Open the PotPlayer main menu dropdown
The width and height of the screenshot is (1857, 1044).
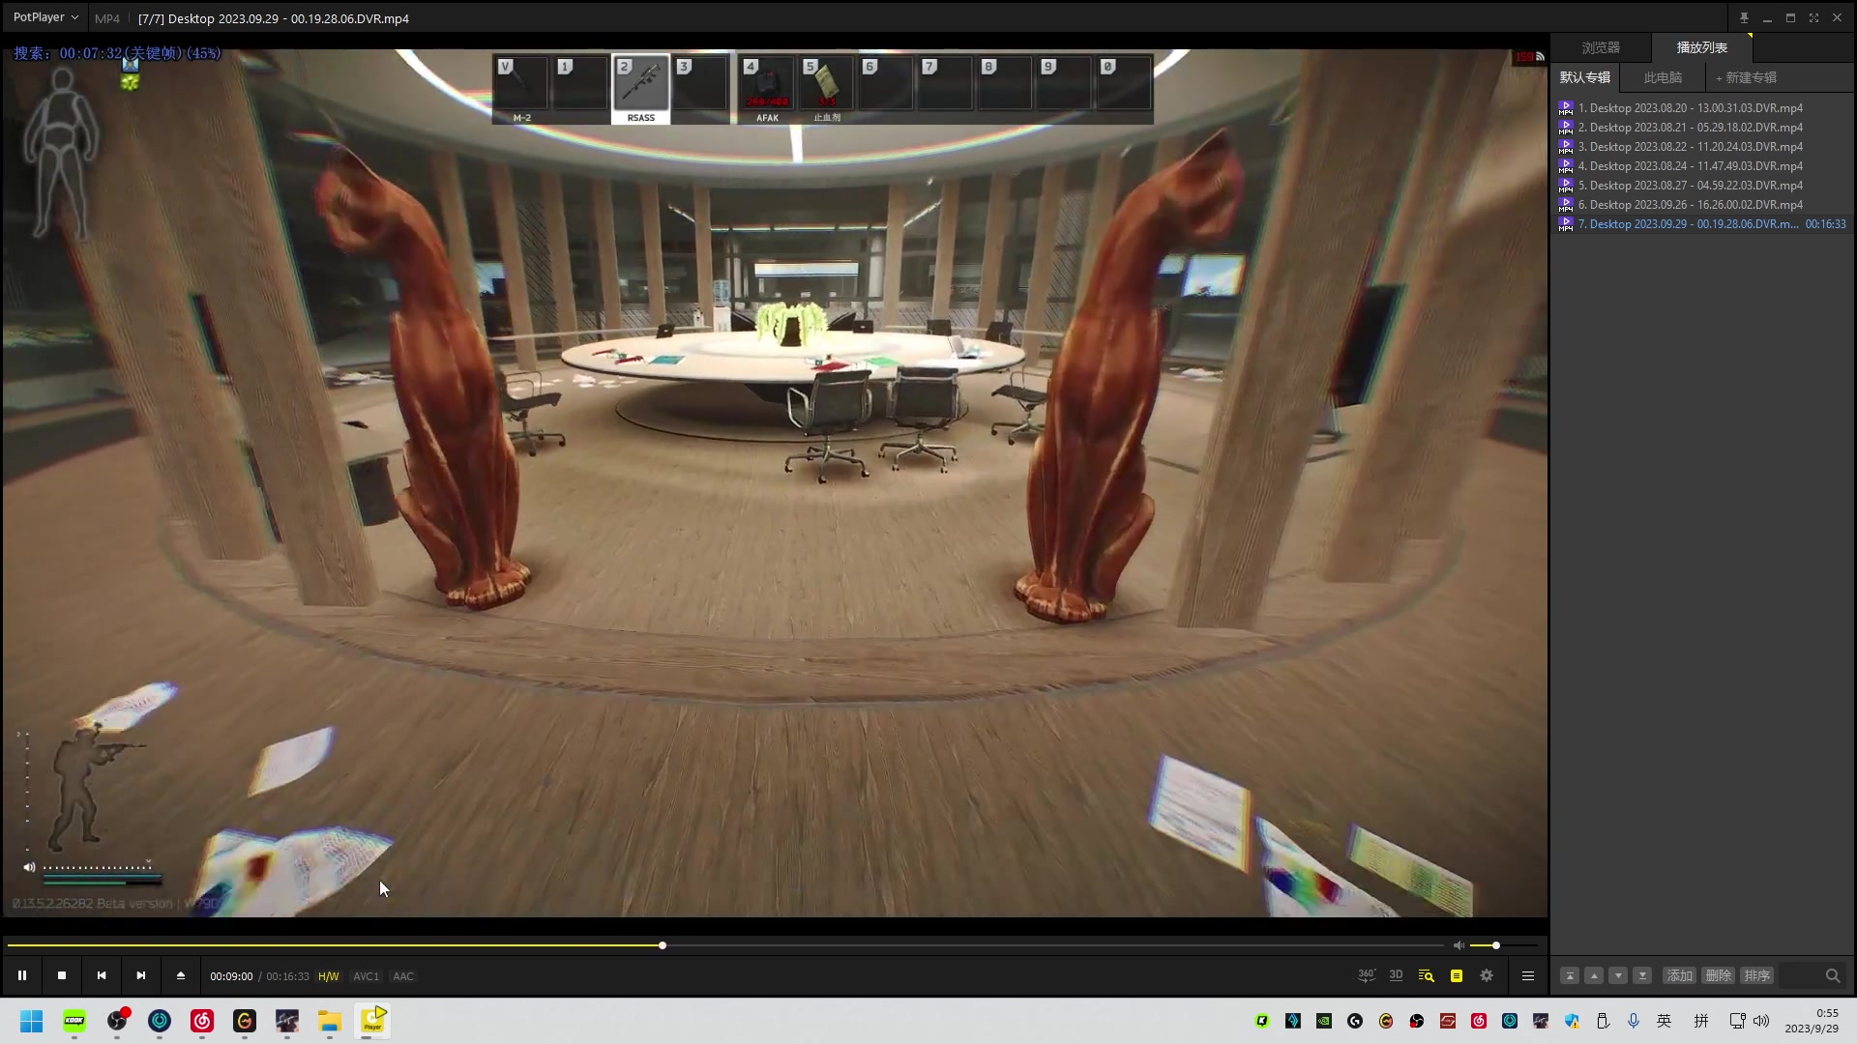point(45,17)
